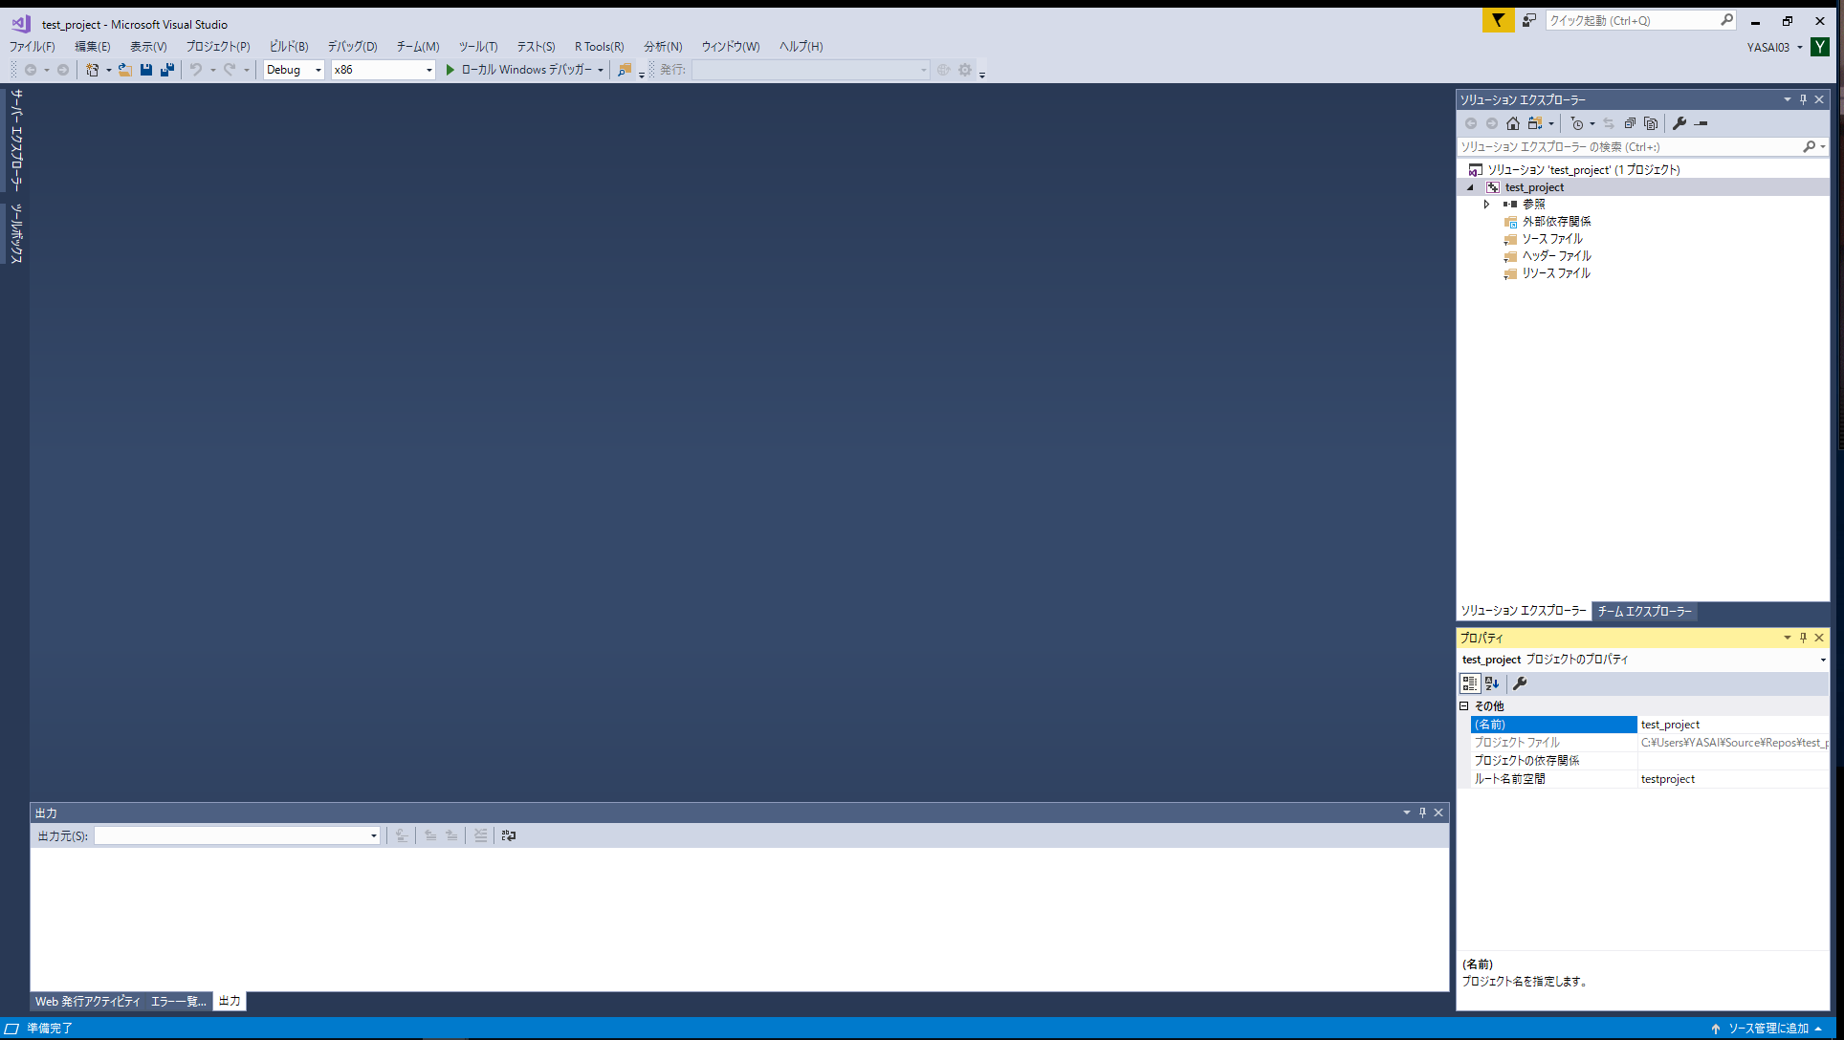
Task: Click the notifications flag icon
Action: point(1498,20)
